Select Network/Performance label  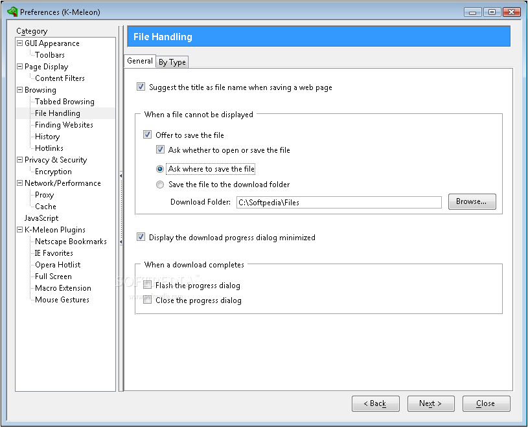[63, 183]
